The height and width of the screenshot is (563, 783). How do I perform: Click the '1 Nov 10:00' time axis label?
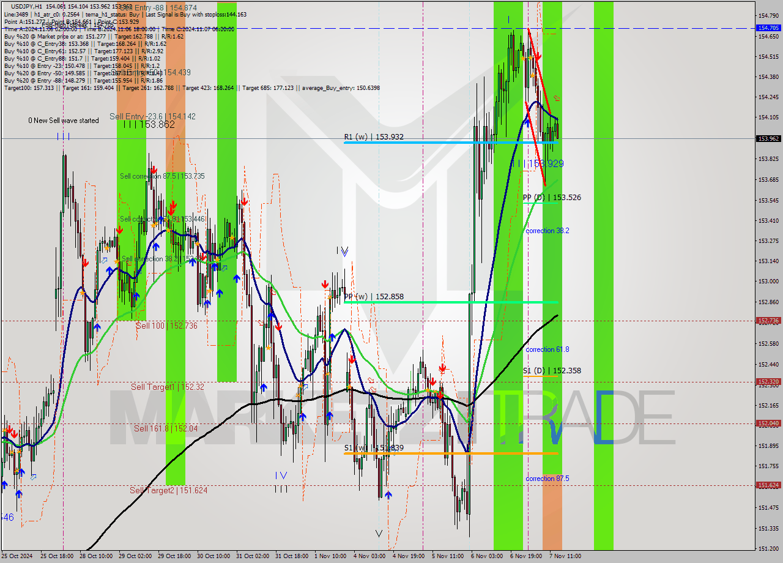(330, 556)
